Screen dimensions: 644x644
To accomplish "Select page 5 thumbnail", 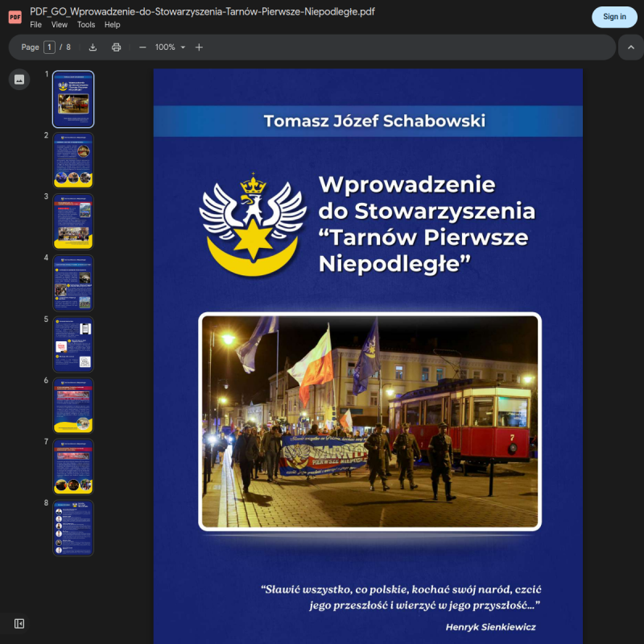I will click(x=73, y=345).
